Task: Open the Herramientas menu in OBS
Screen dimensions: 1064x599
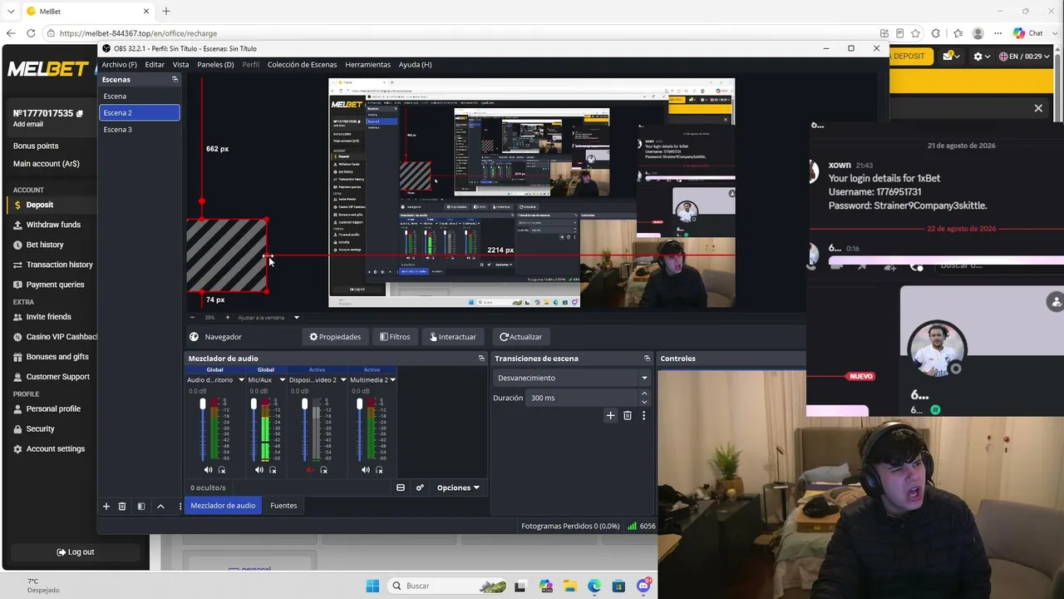Action: click(367, 64)
